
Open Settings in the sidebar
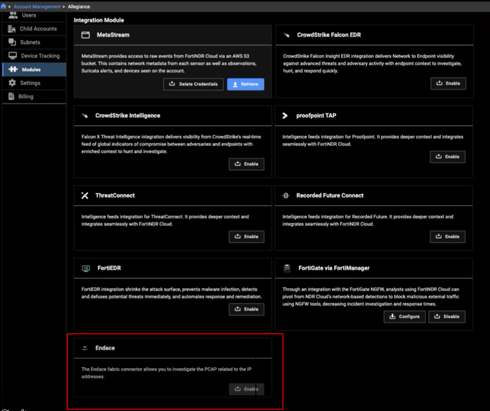point(34,83)
